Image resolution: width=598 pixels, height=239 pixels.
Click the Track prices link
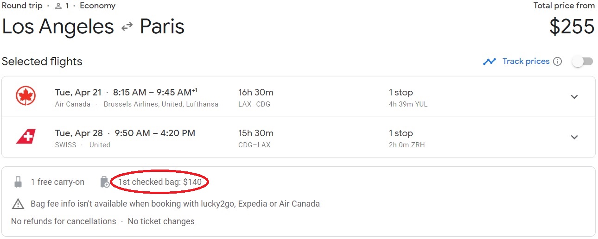(x=526, y=62)
